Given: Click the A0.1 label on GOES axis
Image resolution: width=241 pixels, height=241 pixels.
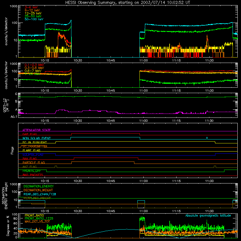Looking at the screenshot, I should point(14,117).
